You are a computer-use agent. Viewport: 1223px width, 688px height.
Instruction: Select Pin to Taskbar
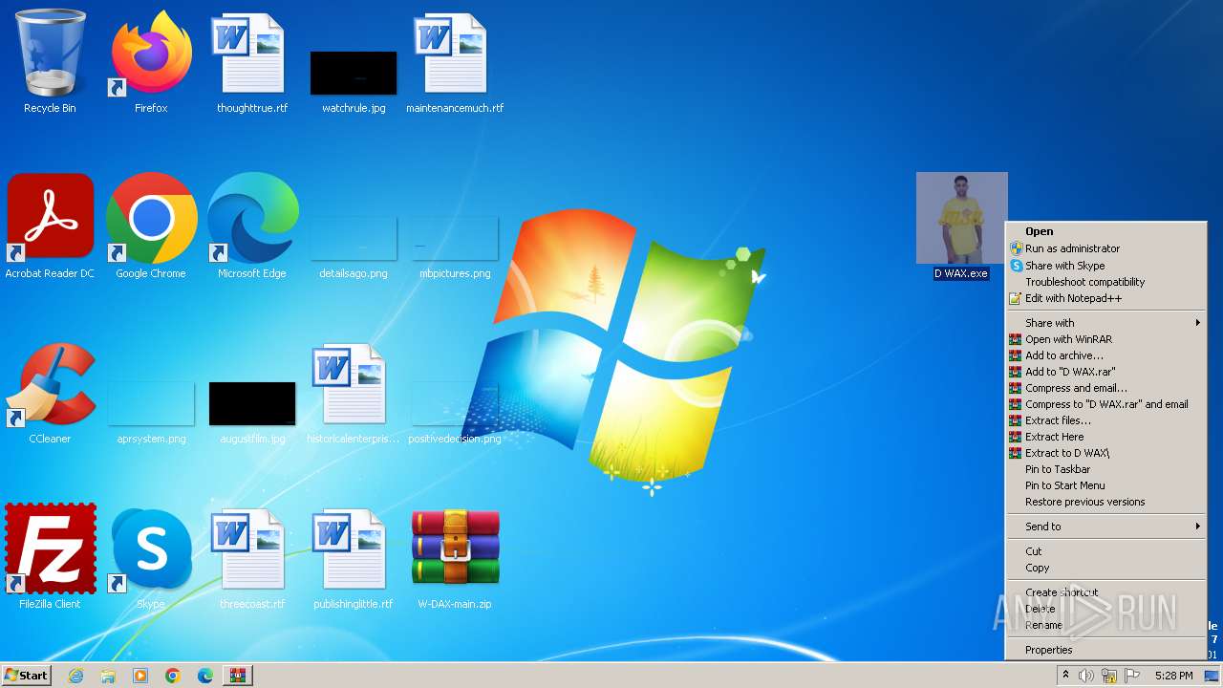coord(1106,469)
